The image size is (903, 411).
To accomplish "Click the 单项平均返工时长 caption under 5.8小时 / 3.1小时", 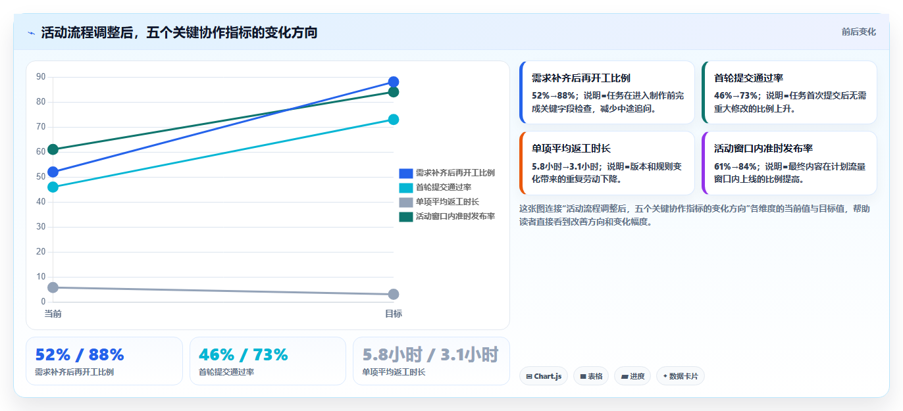I will click(394, 372).
